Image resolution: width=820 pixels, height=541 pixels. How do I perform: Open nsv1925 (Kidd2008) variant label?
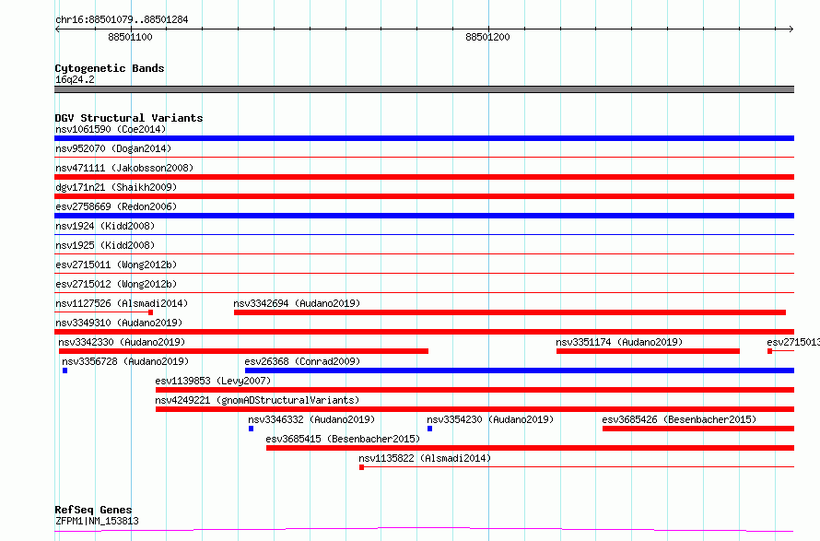105,245
